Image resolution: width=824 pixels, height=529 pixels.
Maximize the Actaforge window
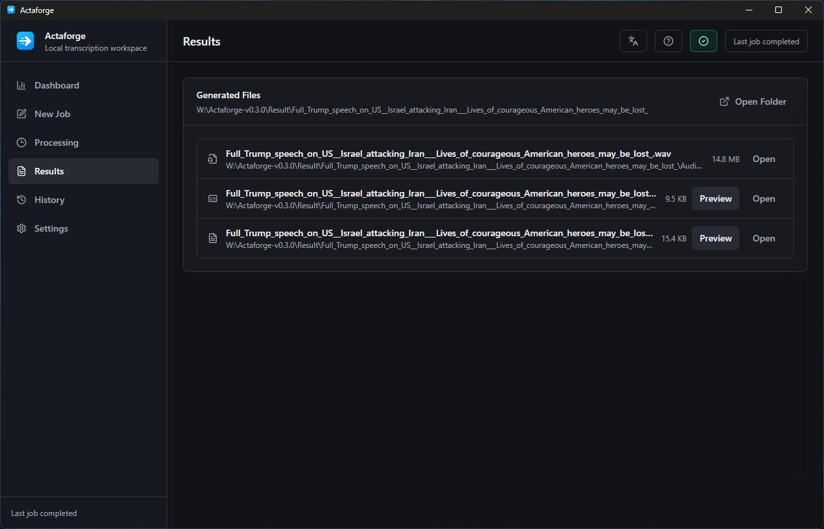778,10
